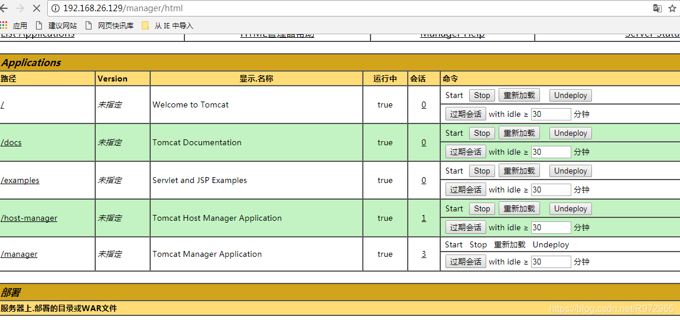Click the Applications section heading
The image size is (680, 320).
pos(31,63)
